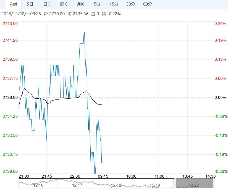This screenshot has width=228, height=189.
Task: Click the 均 2735.36 average value in header
Action: (x=78, y=14)
